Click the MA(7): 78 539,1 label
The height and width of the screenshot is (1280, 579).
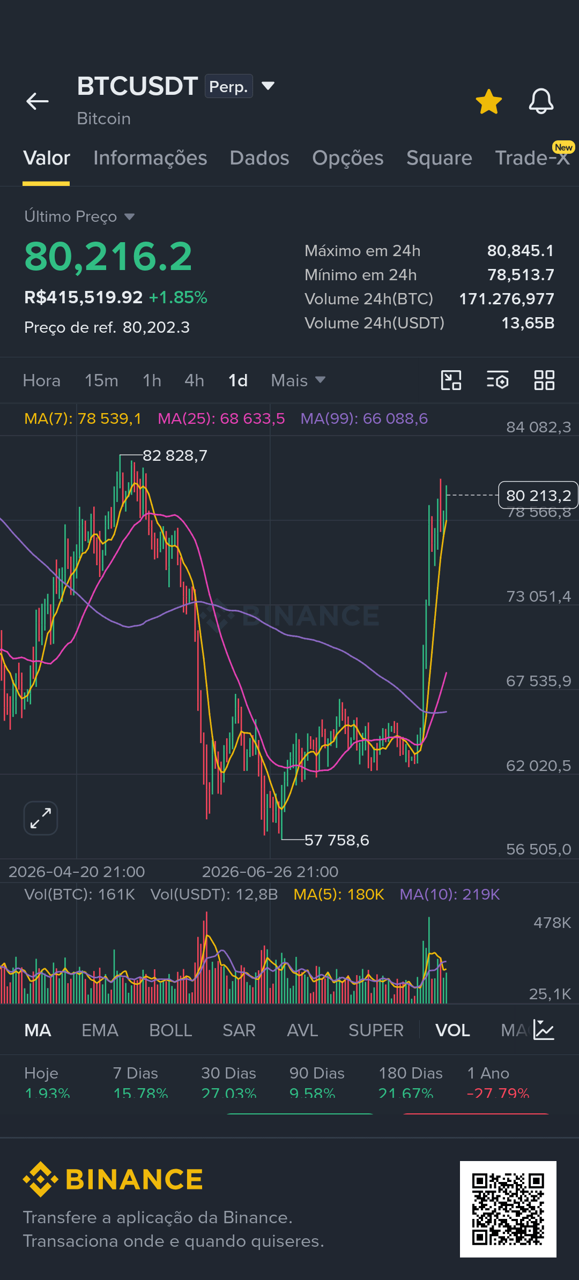[x=83, y=418]
